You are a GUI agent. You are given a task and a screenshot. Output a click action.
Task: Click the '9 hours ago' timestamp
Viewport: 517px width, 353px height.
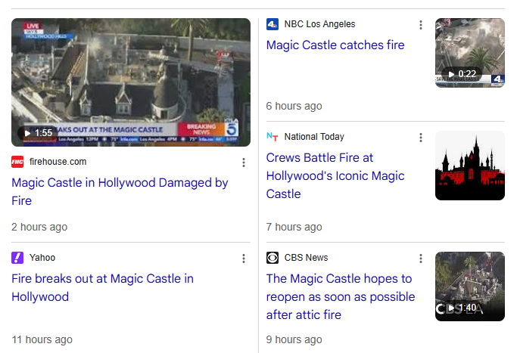tap(294, 339)
